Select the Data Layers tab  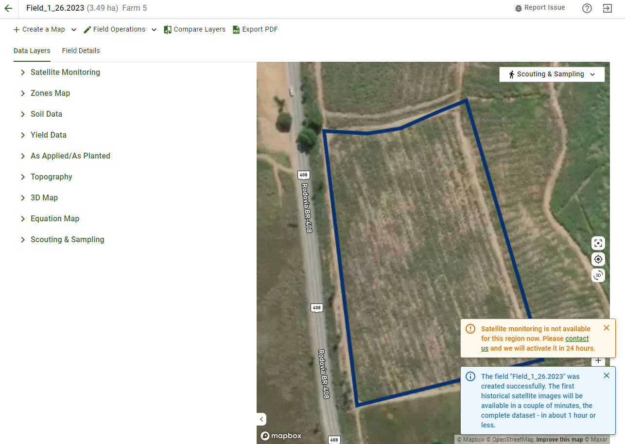(x=32, y=51)
